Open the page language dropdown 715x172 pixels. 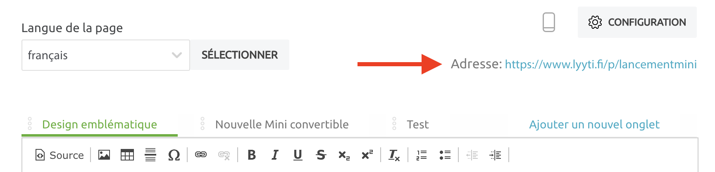pos(105,55)
